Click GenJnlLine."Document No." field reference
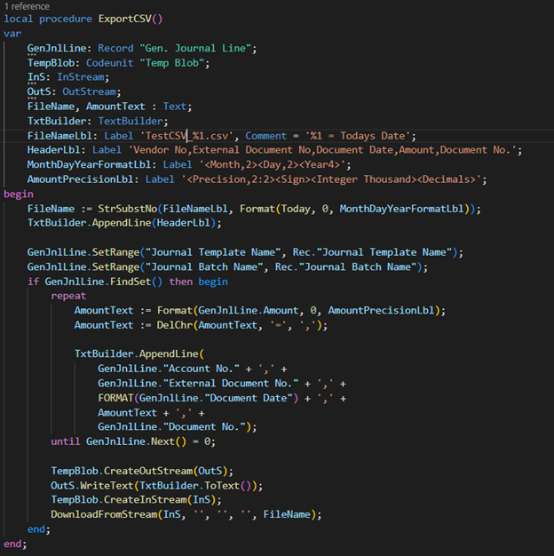Image resolution: width=554 pixels, height=556 pixels. (x=172, y=427)
